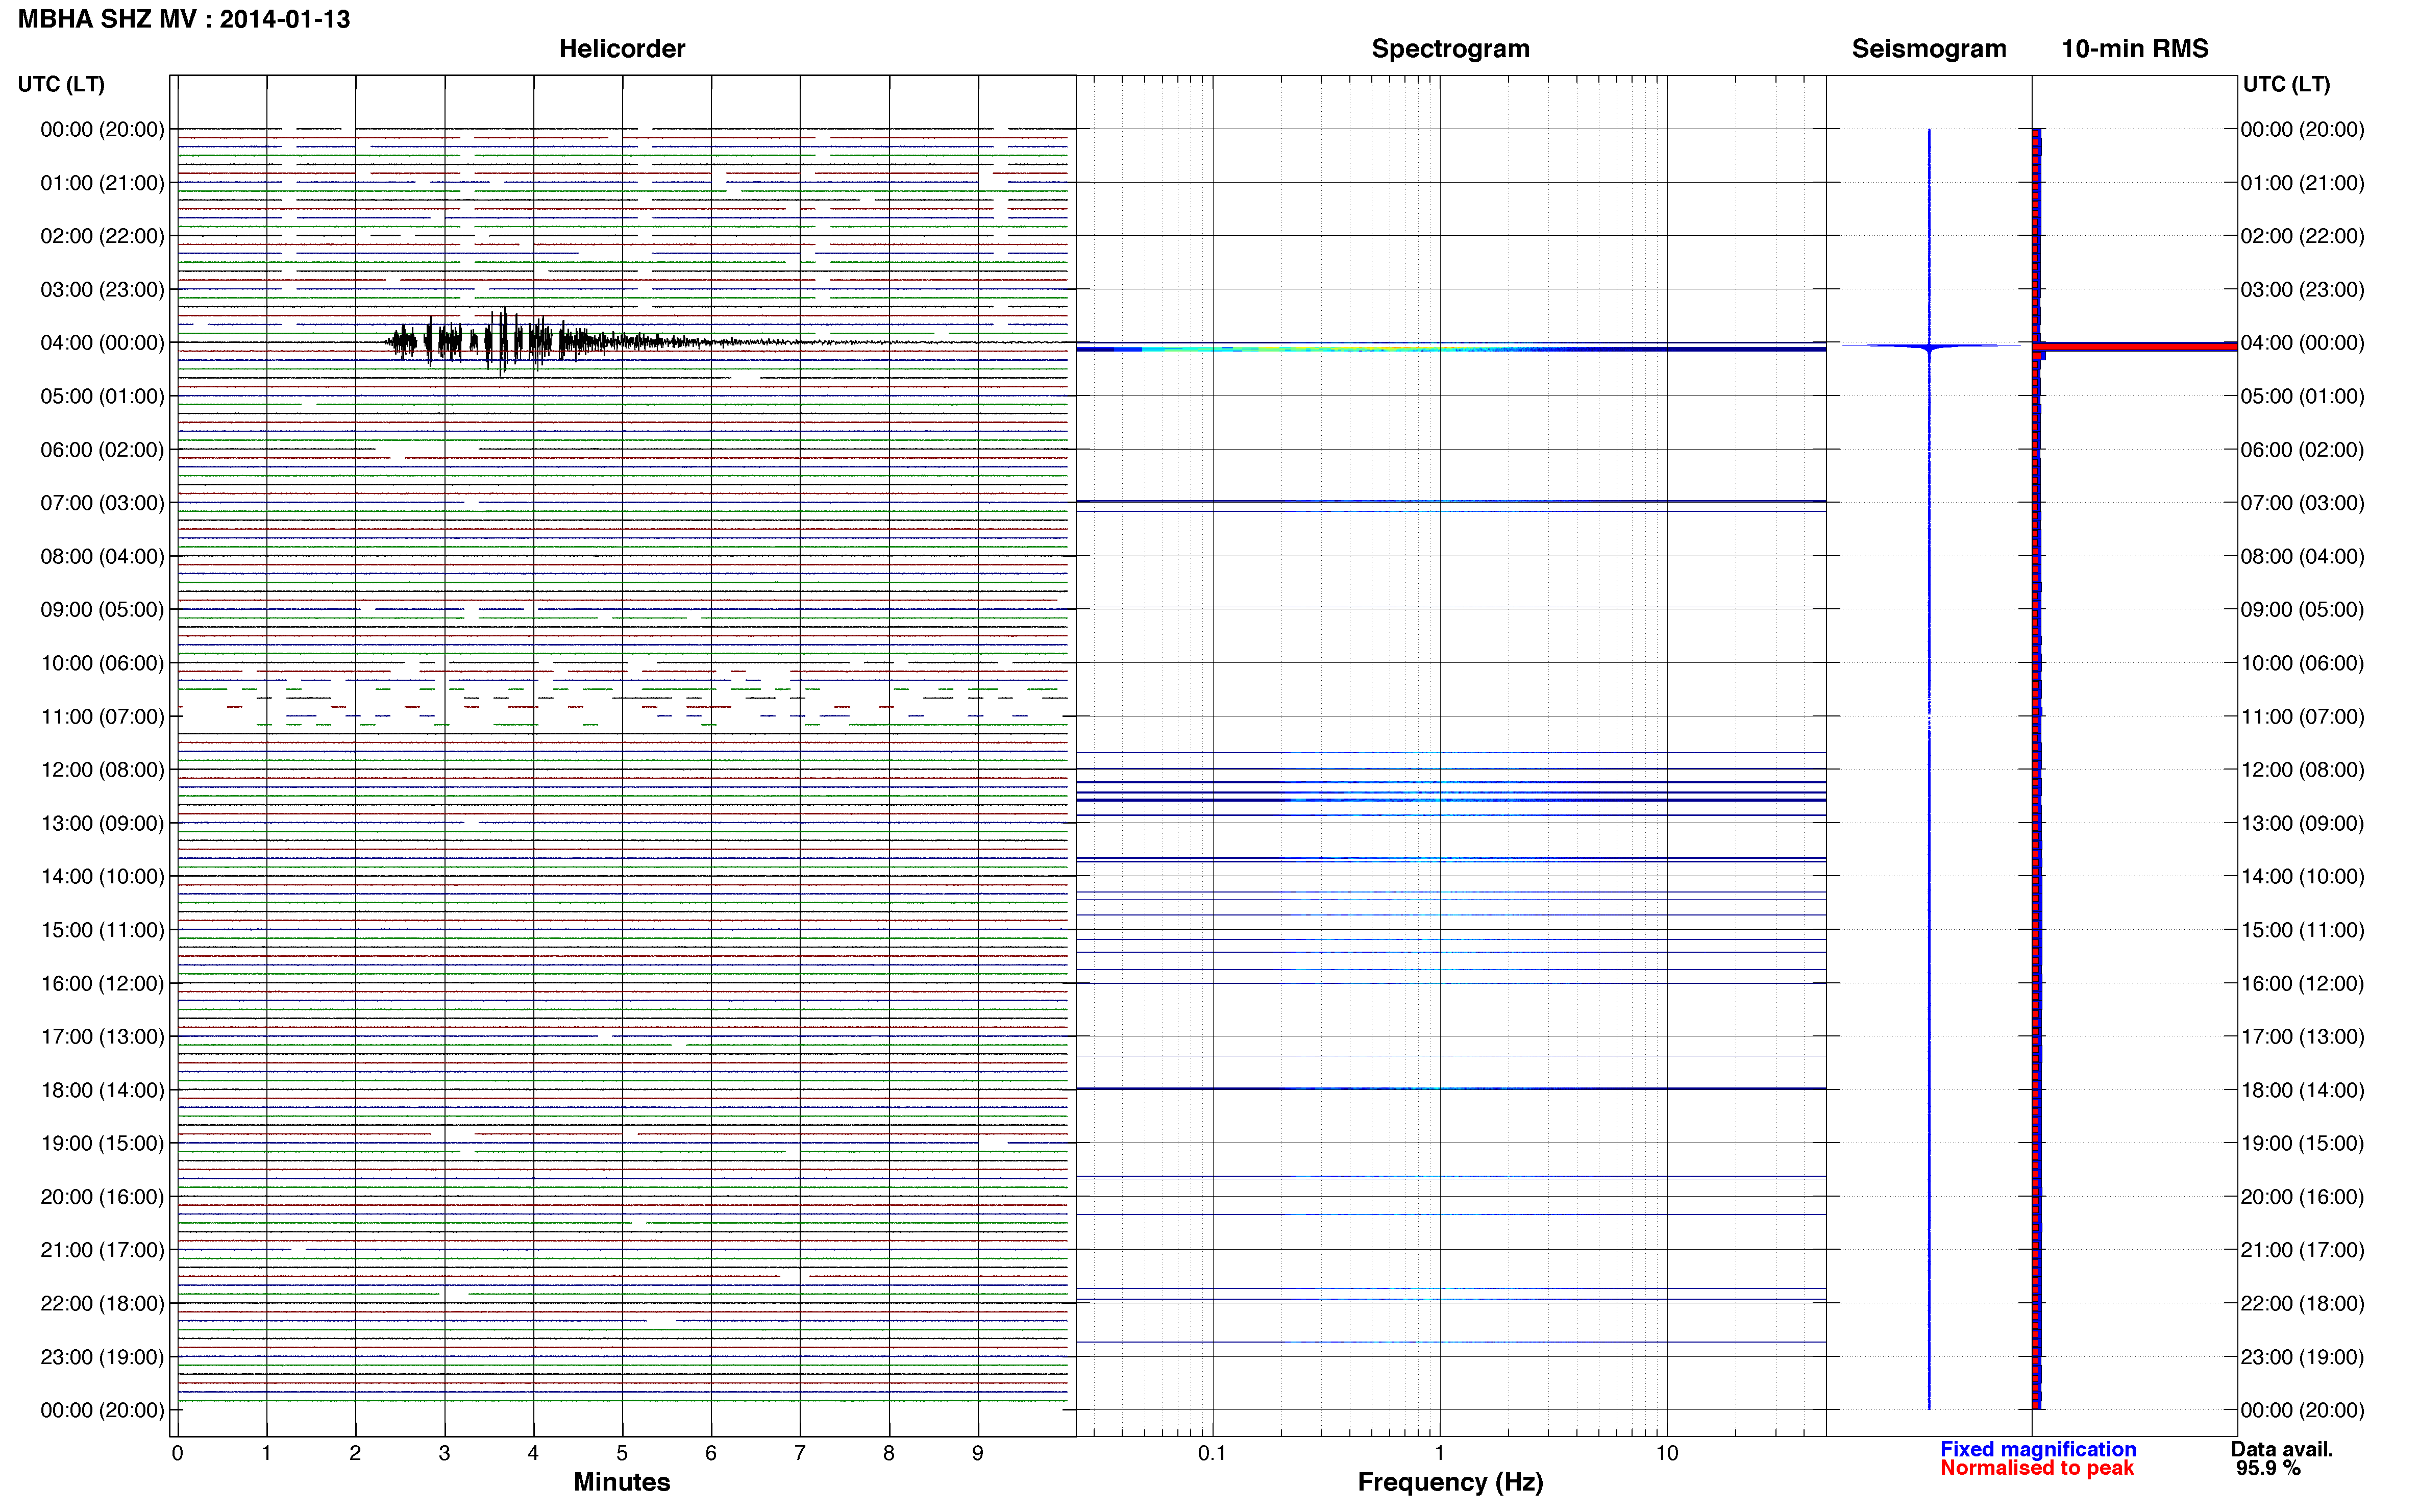
Task: Click the right 18:00 (14:00) time label
Action: tap(2302, 1090)
